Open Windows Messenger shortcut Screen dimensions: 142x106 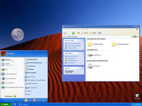(x=9, y=78)
